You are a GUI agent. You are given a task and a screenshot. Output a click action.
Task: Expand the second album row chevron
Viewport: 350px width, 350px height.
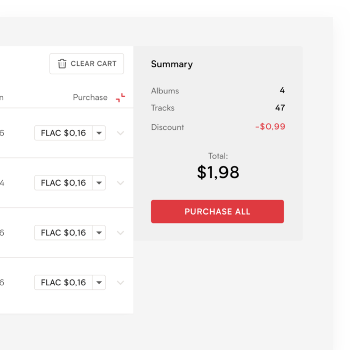coord(120,183)
